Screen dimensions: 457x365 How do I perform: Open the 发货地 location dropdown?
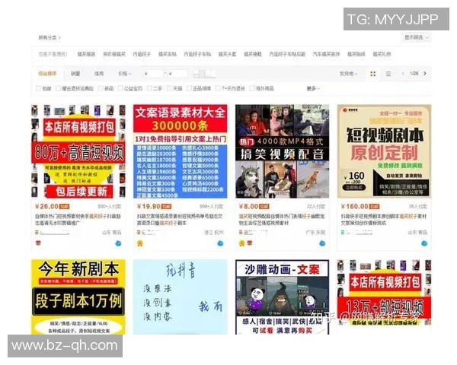(349, 74)
